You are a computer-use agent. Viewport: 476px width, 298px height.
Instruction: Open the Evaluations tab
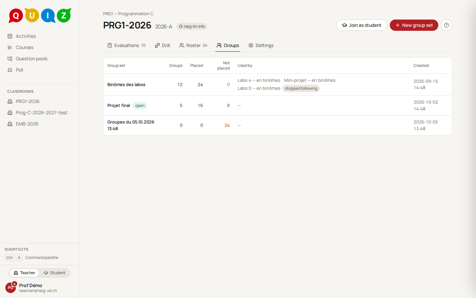[x=127, y=45]
